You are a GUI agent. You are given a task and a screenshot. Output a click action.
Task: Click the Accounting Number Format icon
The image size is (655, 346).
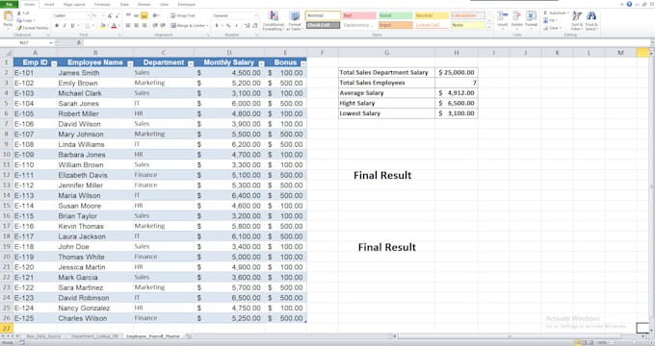(x=218, y=26)
